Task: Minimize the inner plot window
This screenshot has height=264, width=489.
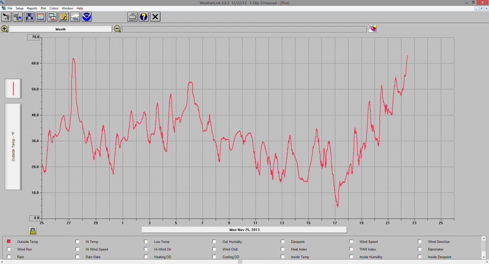Action: pos(476,8)
